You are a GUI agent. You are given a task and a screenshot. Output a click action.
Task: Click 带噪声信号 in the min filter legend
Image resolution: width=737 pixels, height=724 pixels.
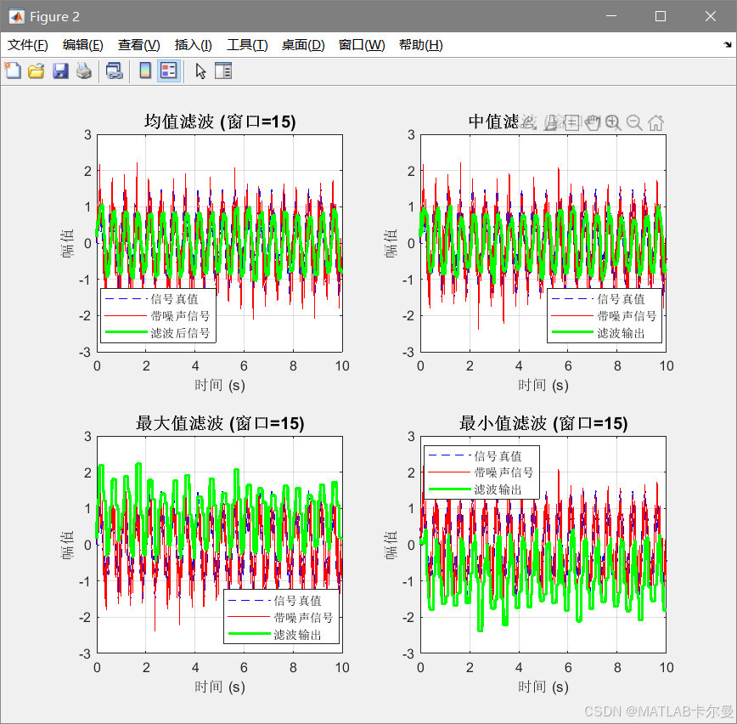504,472
